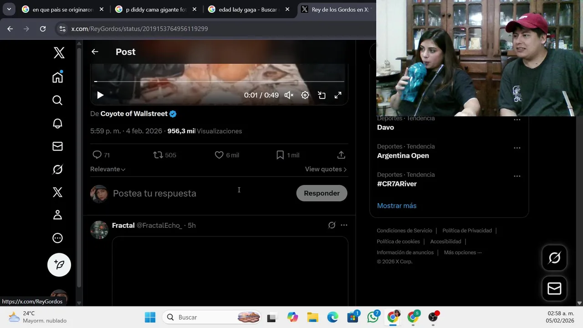Reload the page
This screenshot has width=583, height=328.
pyautogui.click(x=43, y=29)
